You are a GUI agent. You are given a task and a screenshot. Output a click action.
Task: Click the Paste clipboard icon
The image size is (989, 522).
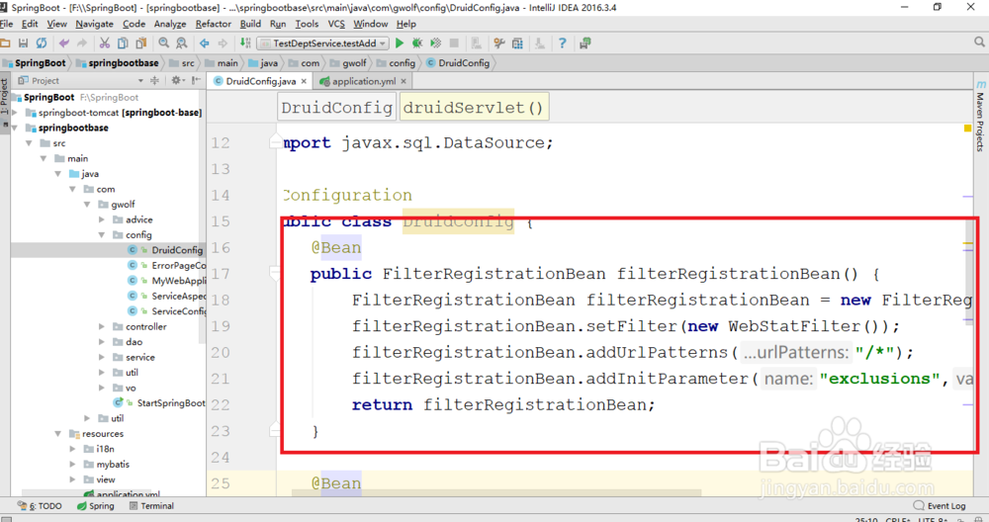tap(141, 43)
